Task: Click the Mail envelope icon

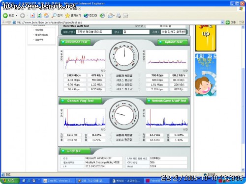Action: coord(110,16)
